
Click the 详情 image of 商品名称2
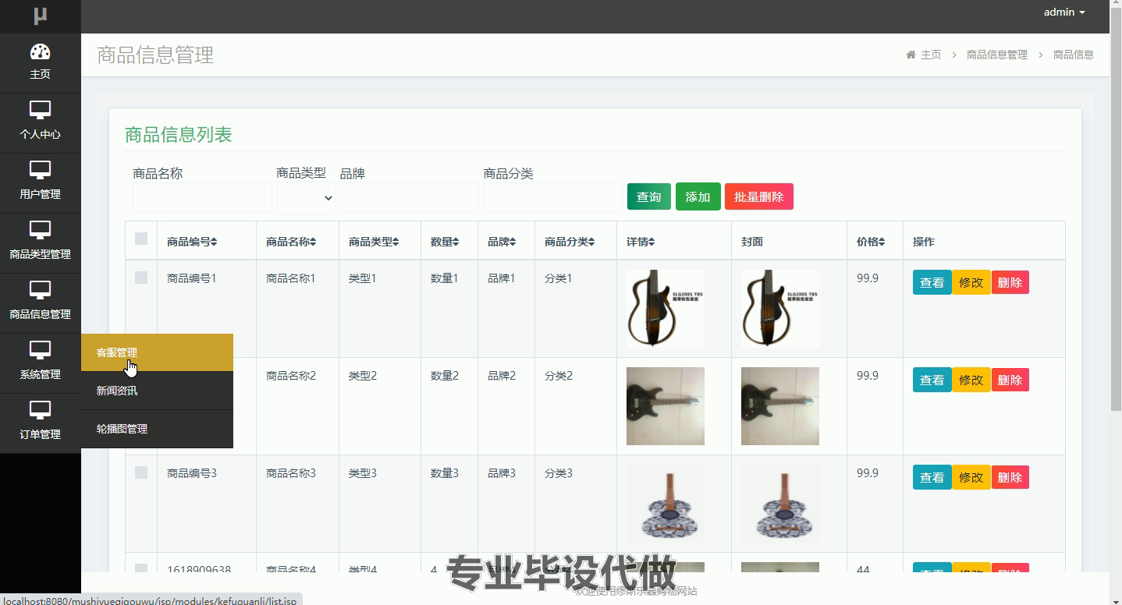click(666, 406)
